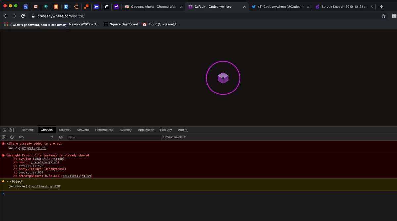Screen dimensions: 397x221
Task: Click the lock icon for site information
Action: (x=33, y=16)
